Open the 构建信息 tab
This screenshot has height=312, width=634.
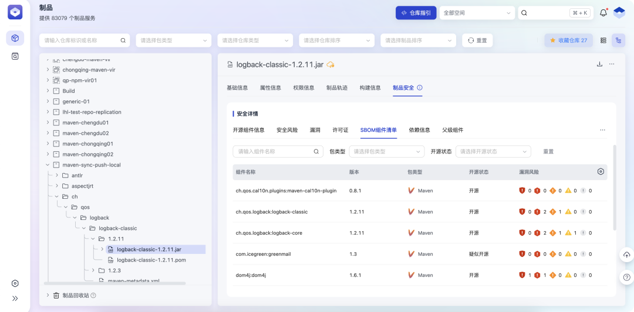[370, 87]
